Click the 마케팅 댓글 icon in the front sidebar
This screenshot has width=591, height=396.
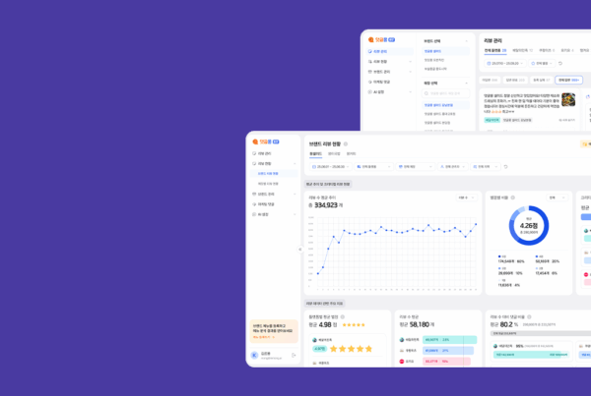click(253, 203)
